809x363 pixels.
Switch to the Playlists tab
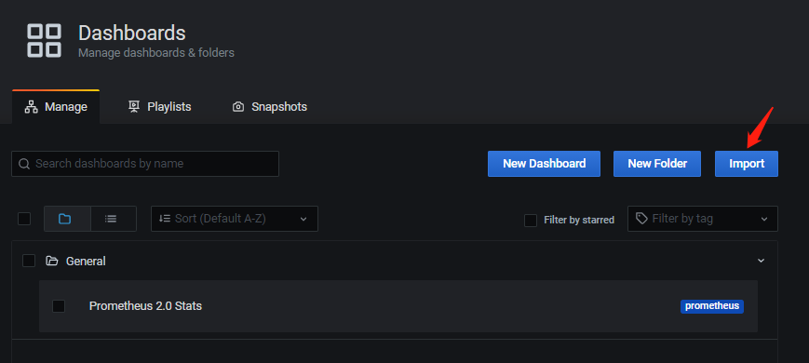tap(159, 107)
